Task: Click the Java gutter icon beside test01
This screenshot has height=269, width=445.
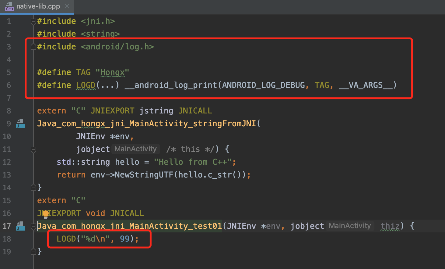Action: 20,226
